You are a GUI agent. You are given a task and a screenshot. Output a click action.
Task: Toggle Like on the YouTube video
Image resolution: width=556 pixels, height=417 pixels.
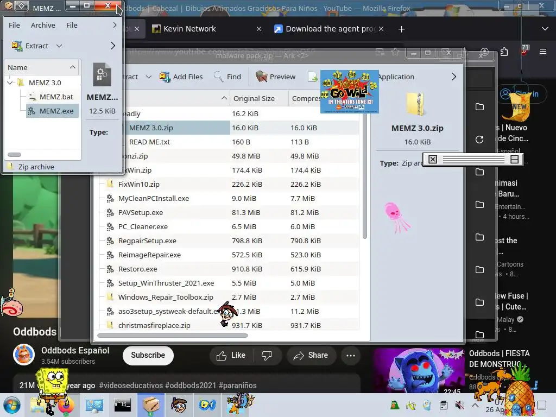pos(231,355)
